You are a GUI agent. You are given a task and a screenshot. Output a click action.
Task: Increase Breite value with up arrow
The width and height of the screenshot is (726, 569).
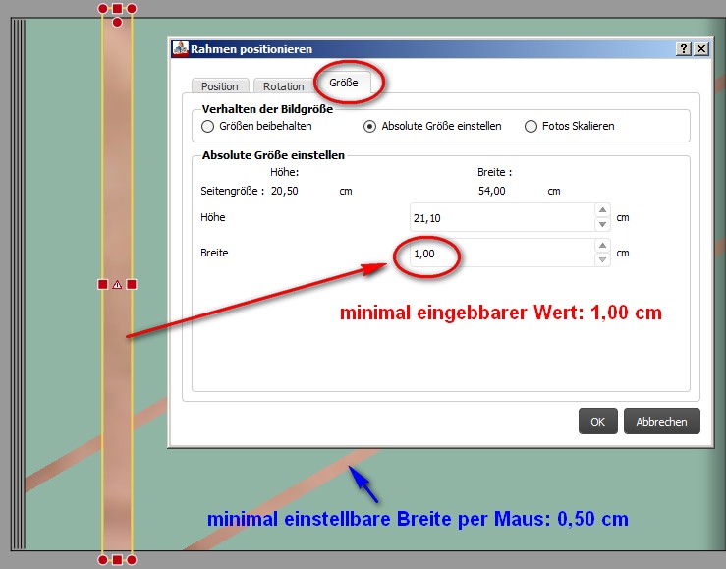602,246
